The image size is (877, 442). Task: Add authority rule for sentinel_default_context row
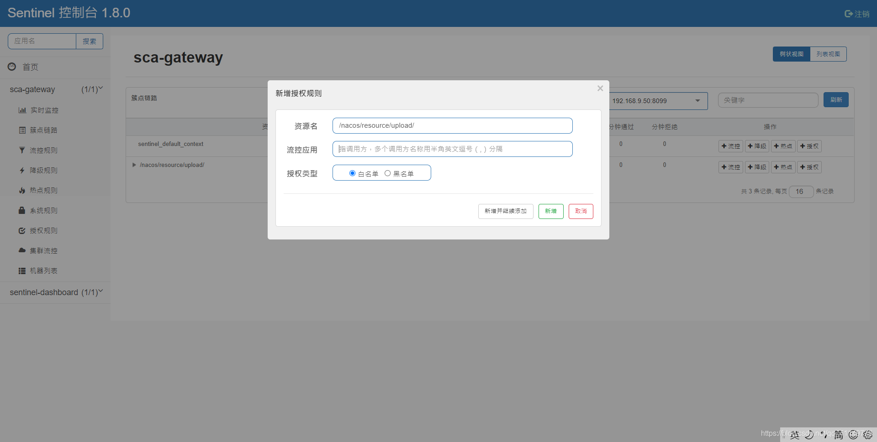click(x=809, y=146)
